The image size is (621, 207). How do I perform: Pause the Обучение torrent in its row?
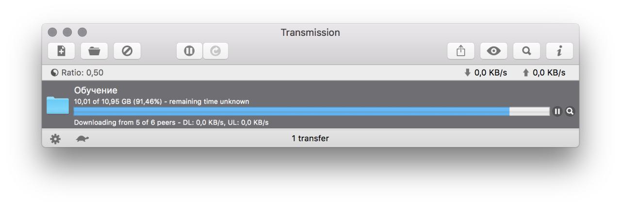[x=557, y=111]
